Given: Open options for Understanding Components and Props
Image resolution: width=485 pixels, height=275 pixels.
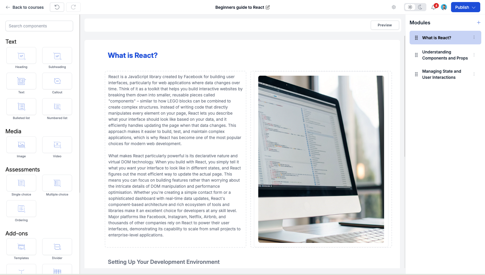Looking at the screenshot, I should [474, 55].
